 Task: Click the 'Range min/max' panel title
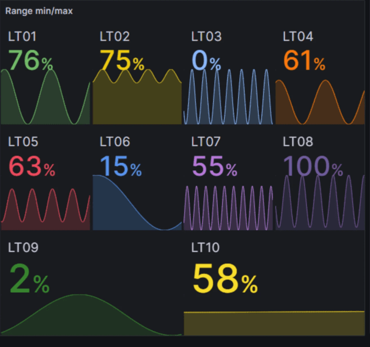tap(39, 11)
